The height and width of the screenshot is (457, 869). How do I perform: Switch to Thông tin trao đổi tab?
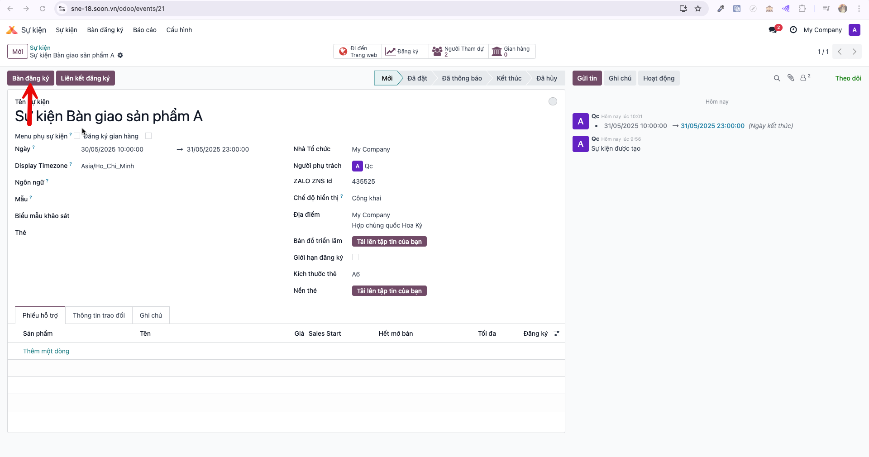tap(99, 315)
